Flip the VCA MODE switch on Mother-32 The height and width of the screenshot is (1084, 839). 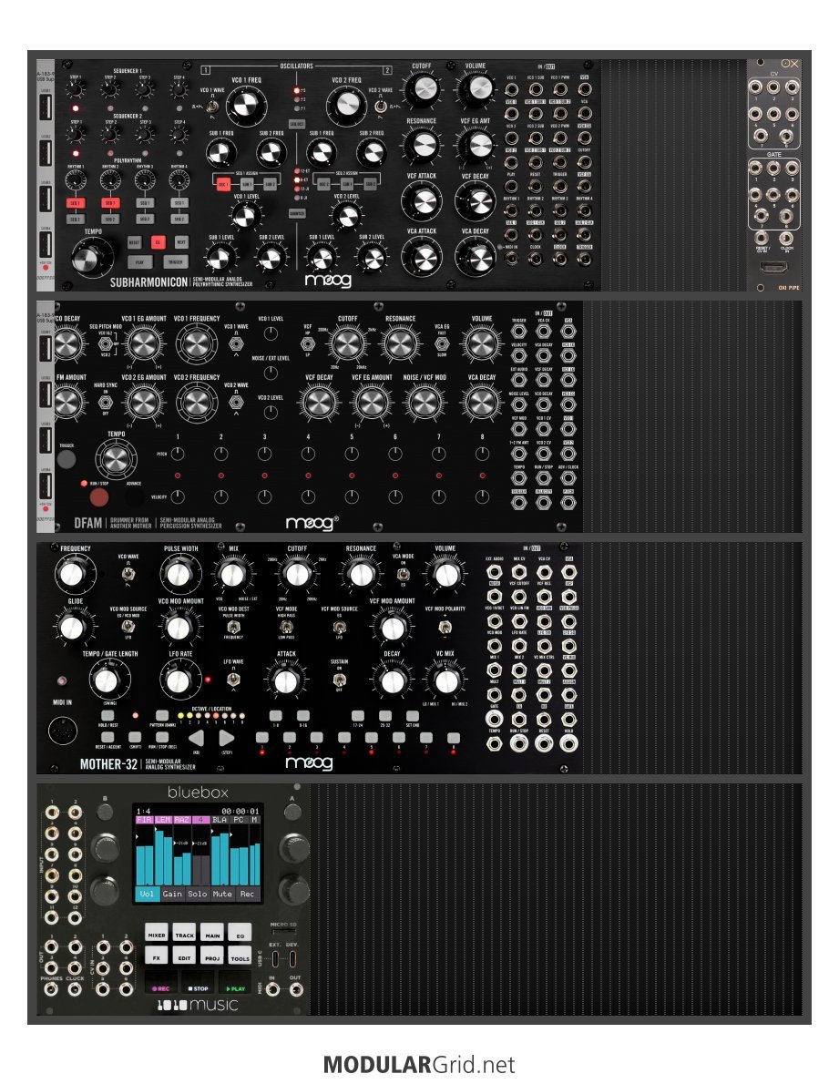pyautogui.click(x=403, y=573)
